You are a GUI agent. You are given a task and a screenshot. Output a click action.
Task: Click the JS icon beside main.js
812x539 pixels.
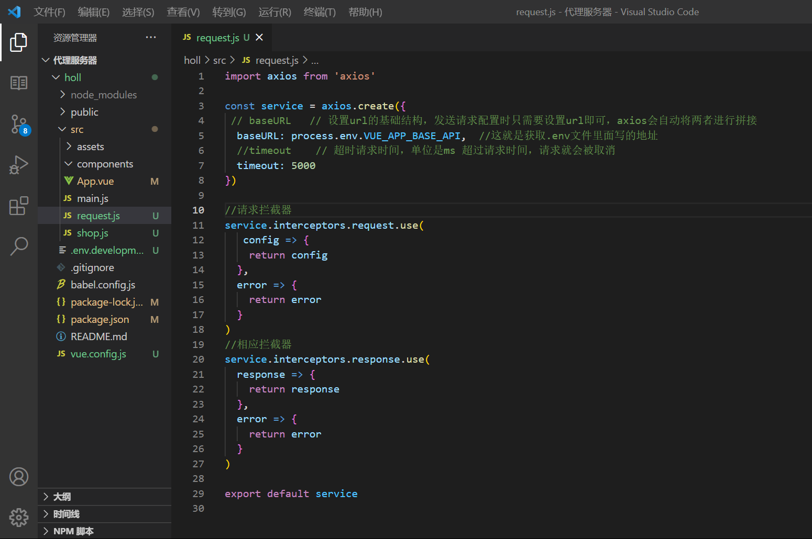pyautogui.click(x=68, y=198)
